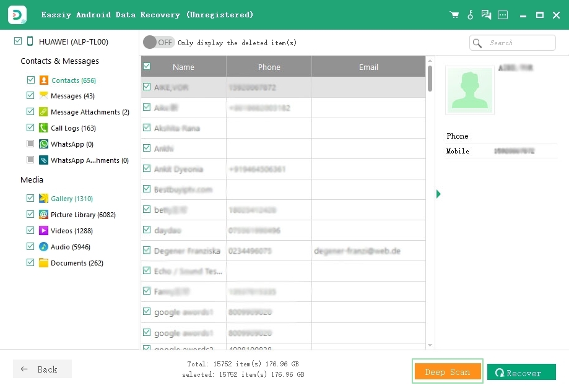Collapse the preview panel with green arrow

pyautogui.click(x=438, y=194)
